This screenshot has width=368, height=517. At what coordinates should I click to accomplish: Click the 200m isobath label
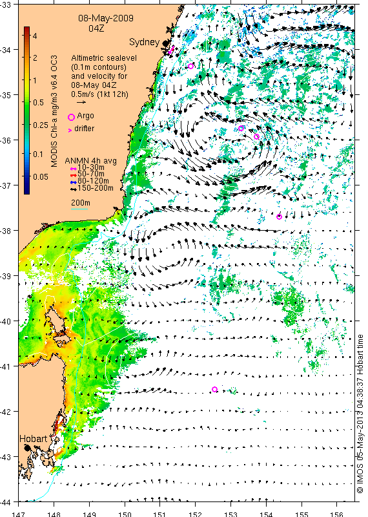pos(81,203)
